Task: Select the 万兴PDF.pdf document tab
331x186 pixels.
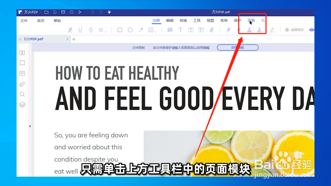Action: 33,39
